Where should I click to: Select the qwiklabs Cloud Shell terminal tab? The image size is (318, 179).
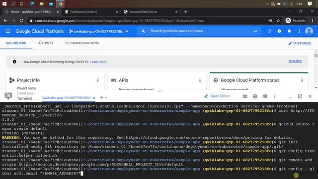tap(66, 98)
